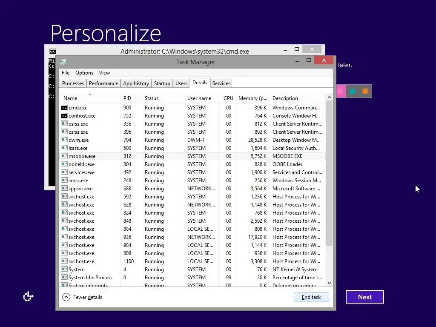Screen dimensions: 436x327
Task: Pick the pink color swatch
Action: coord(340,91)
